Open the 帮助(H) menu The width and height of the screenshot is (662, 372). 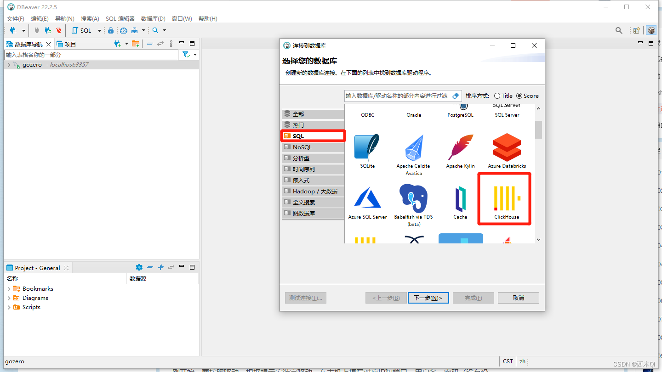[208, 18]
